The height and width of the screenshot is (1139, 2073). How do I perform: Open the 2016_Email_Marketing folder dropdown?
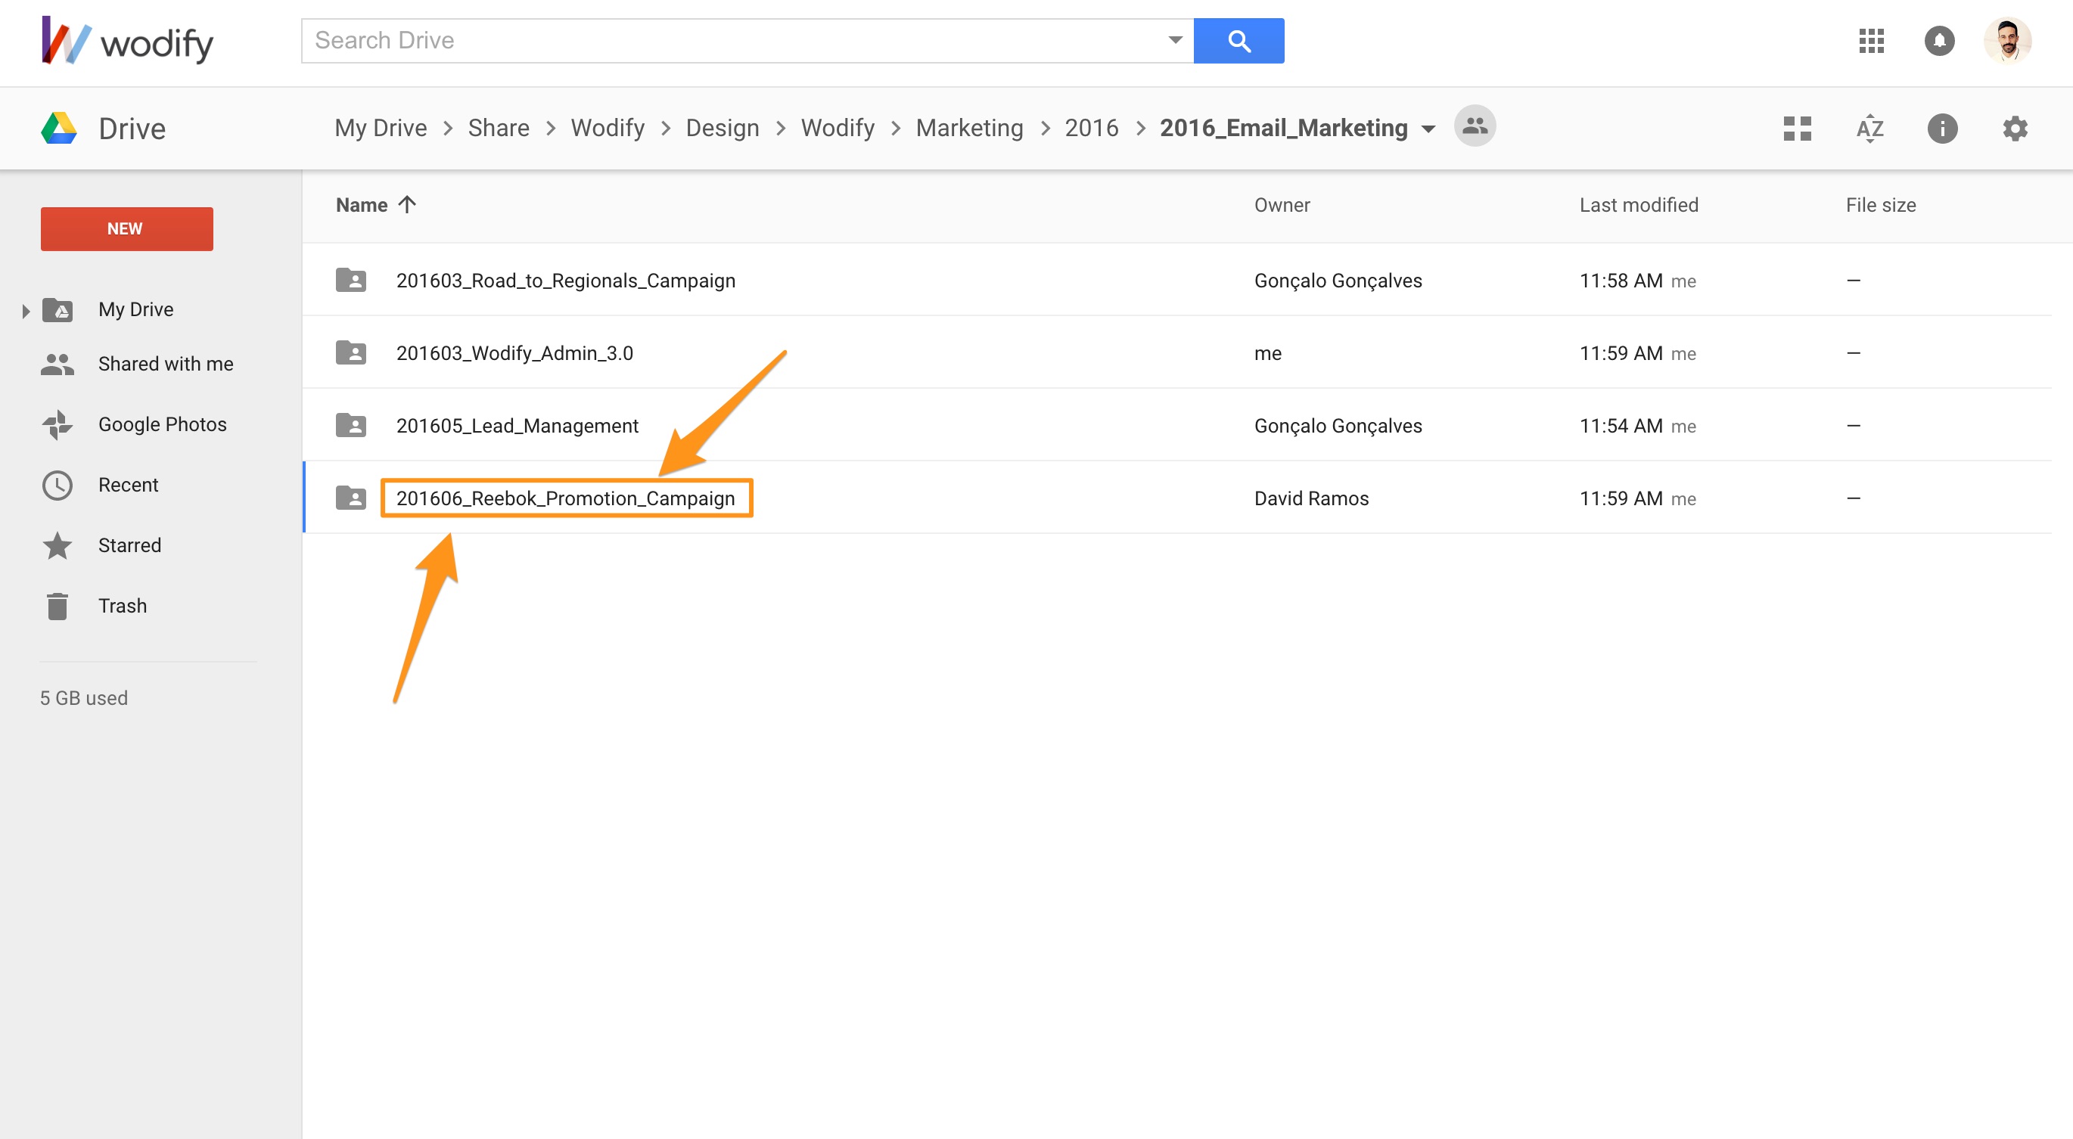[x=1428, y=129]
